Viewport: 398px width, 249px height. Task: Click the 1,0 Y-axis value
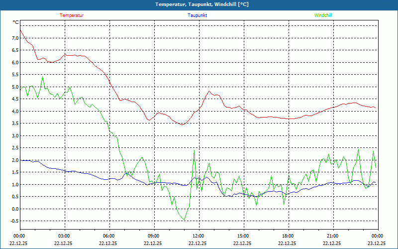(15, 184)
